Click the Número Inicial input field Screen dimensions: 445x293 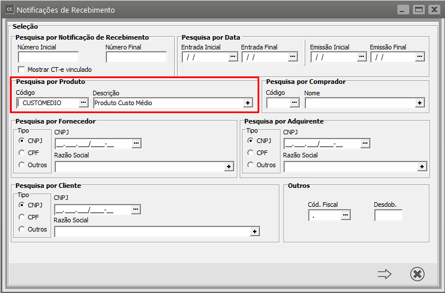click(48, 57)
